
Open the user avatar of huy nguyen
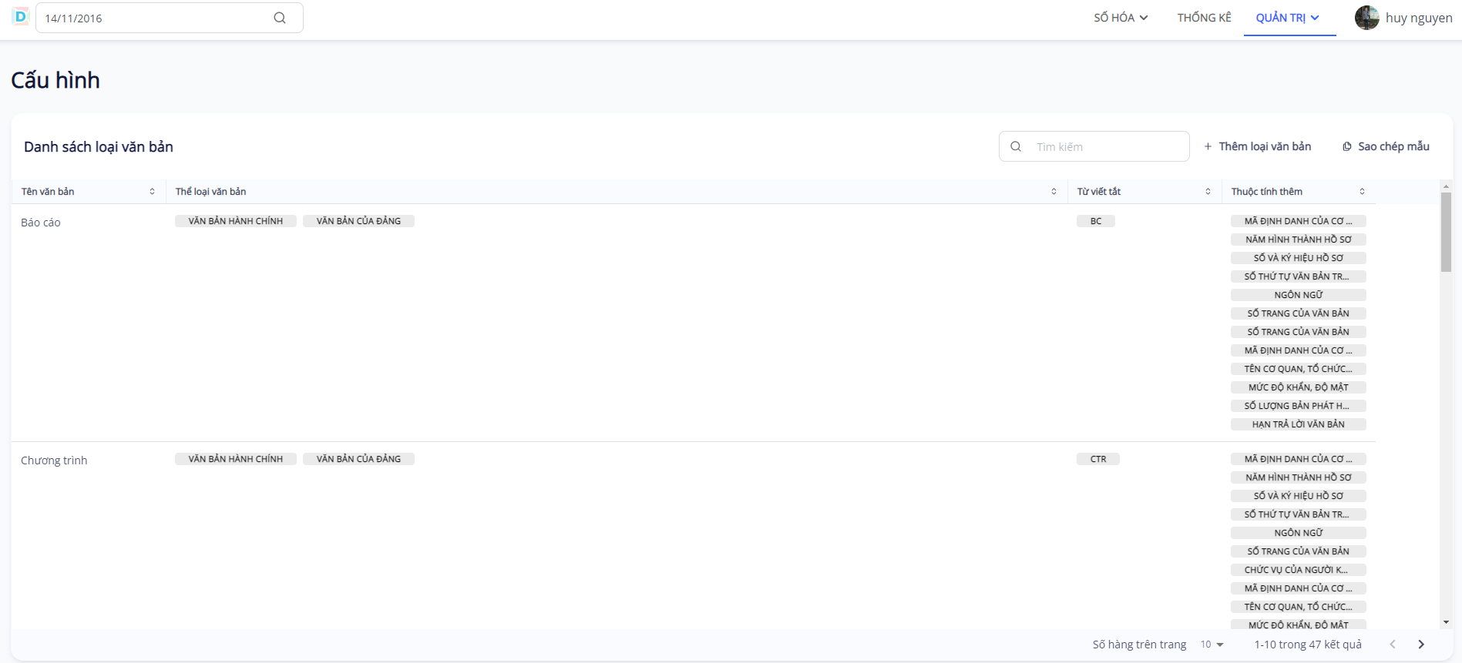tap(1366, 18)
